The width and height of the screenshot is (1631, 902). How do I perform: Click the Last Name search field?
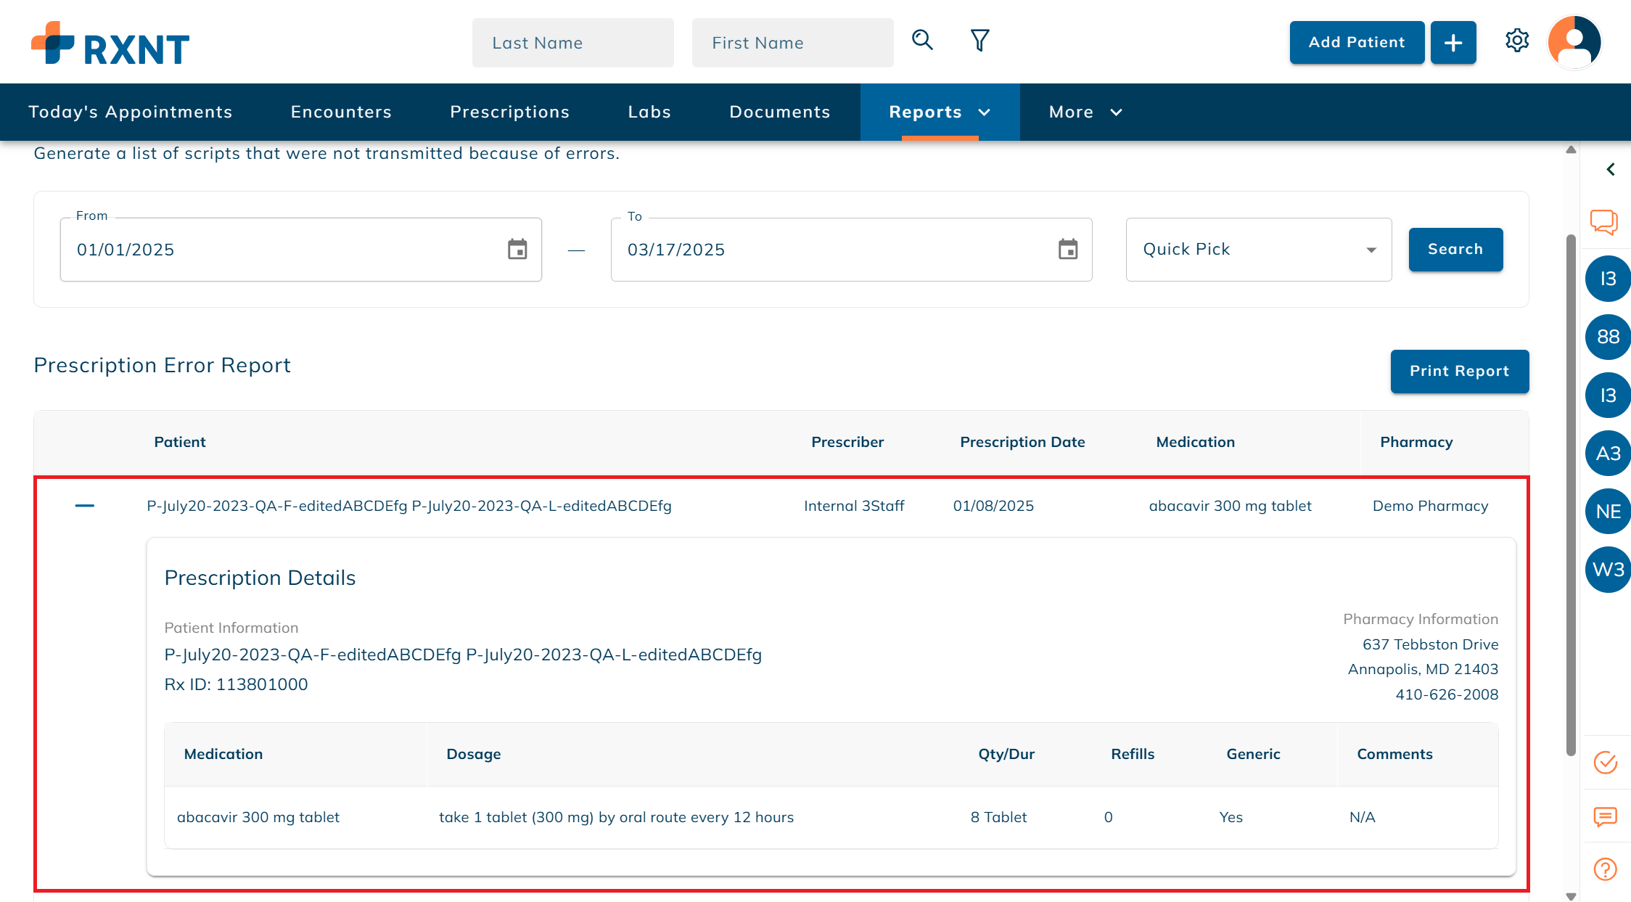click(x=572, y=43)
